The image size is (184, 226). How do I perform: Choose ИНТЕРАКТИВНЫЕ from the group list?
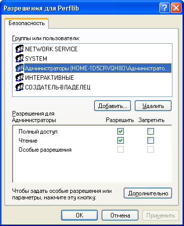click(x=50, y=77)
